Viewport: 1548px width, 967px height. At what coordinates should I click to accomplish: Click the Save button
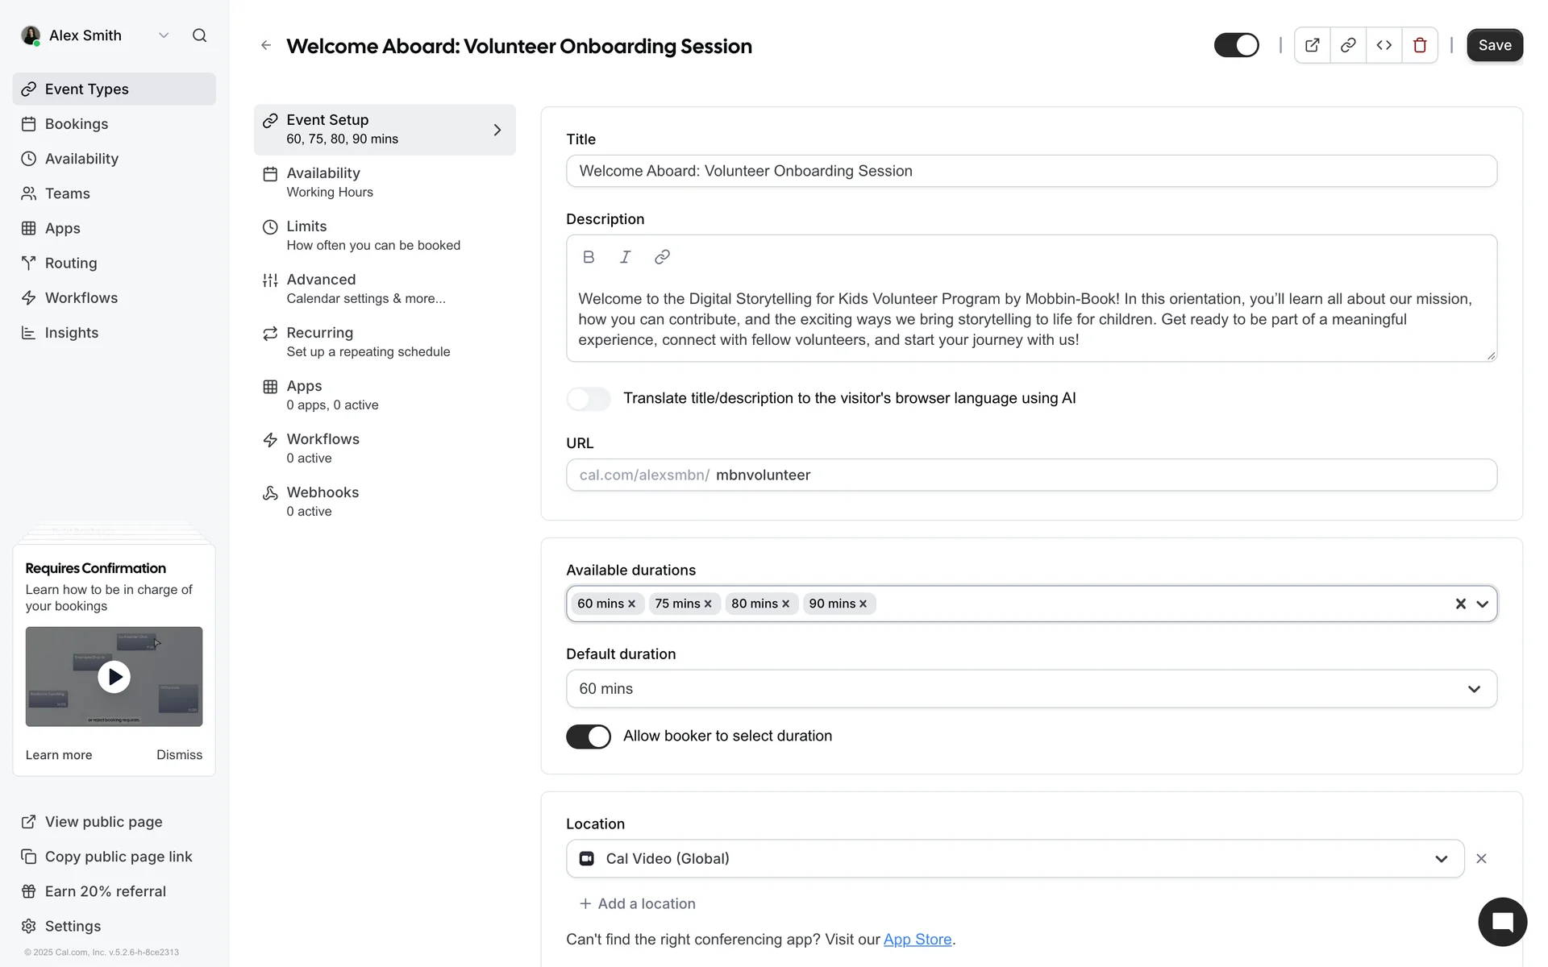(1494, 45)
